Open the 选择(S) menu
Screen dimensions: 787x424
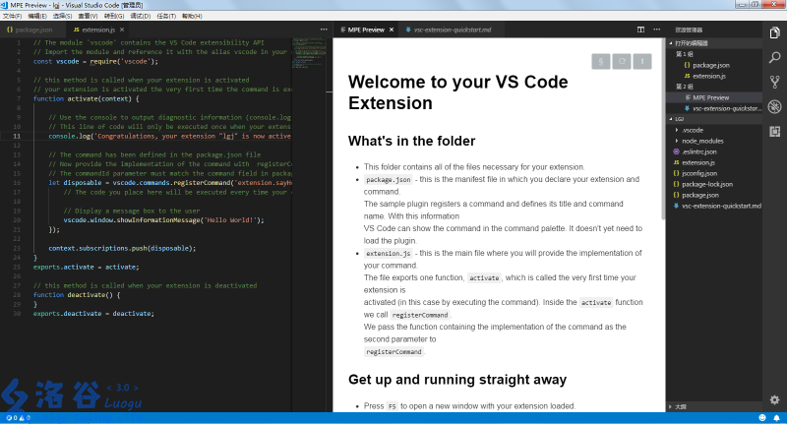click(x=62, y=16)
